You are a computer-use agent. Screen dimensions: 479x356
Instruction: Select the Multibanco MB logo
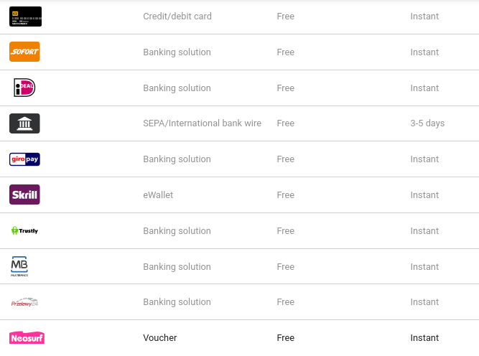tap(19, 266)
